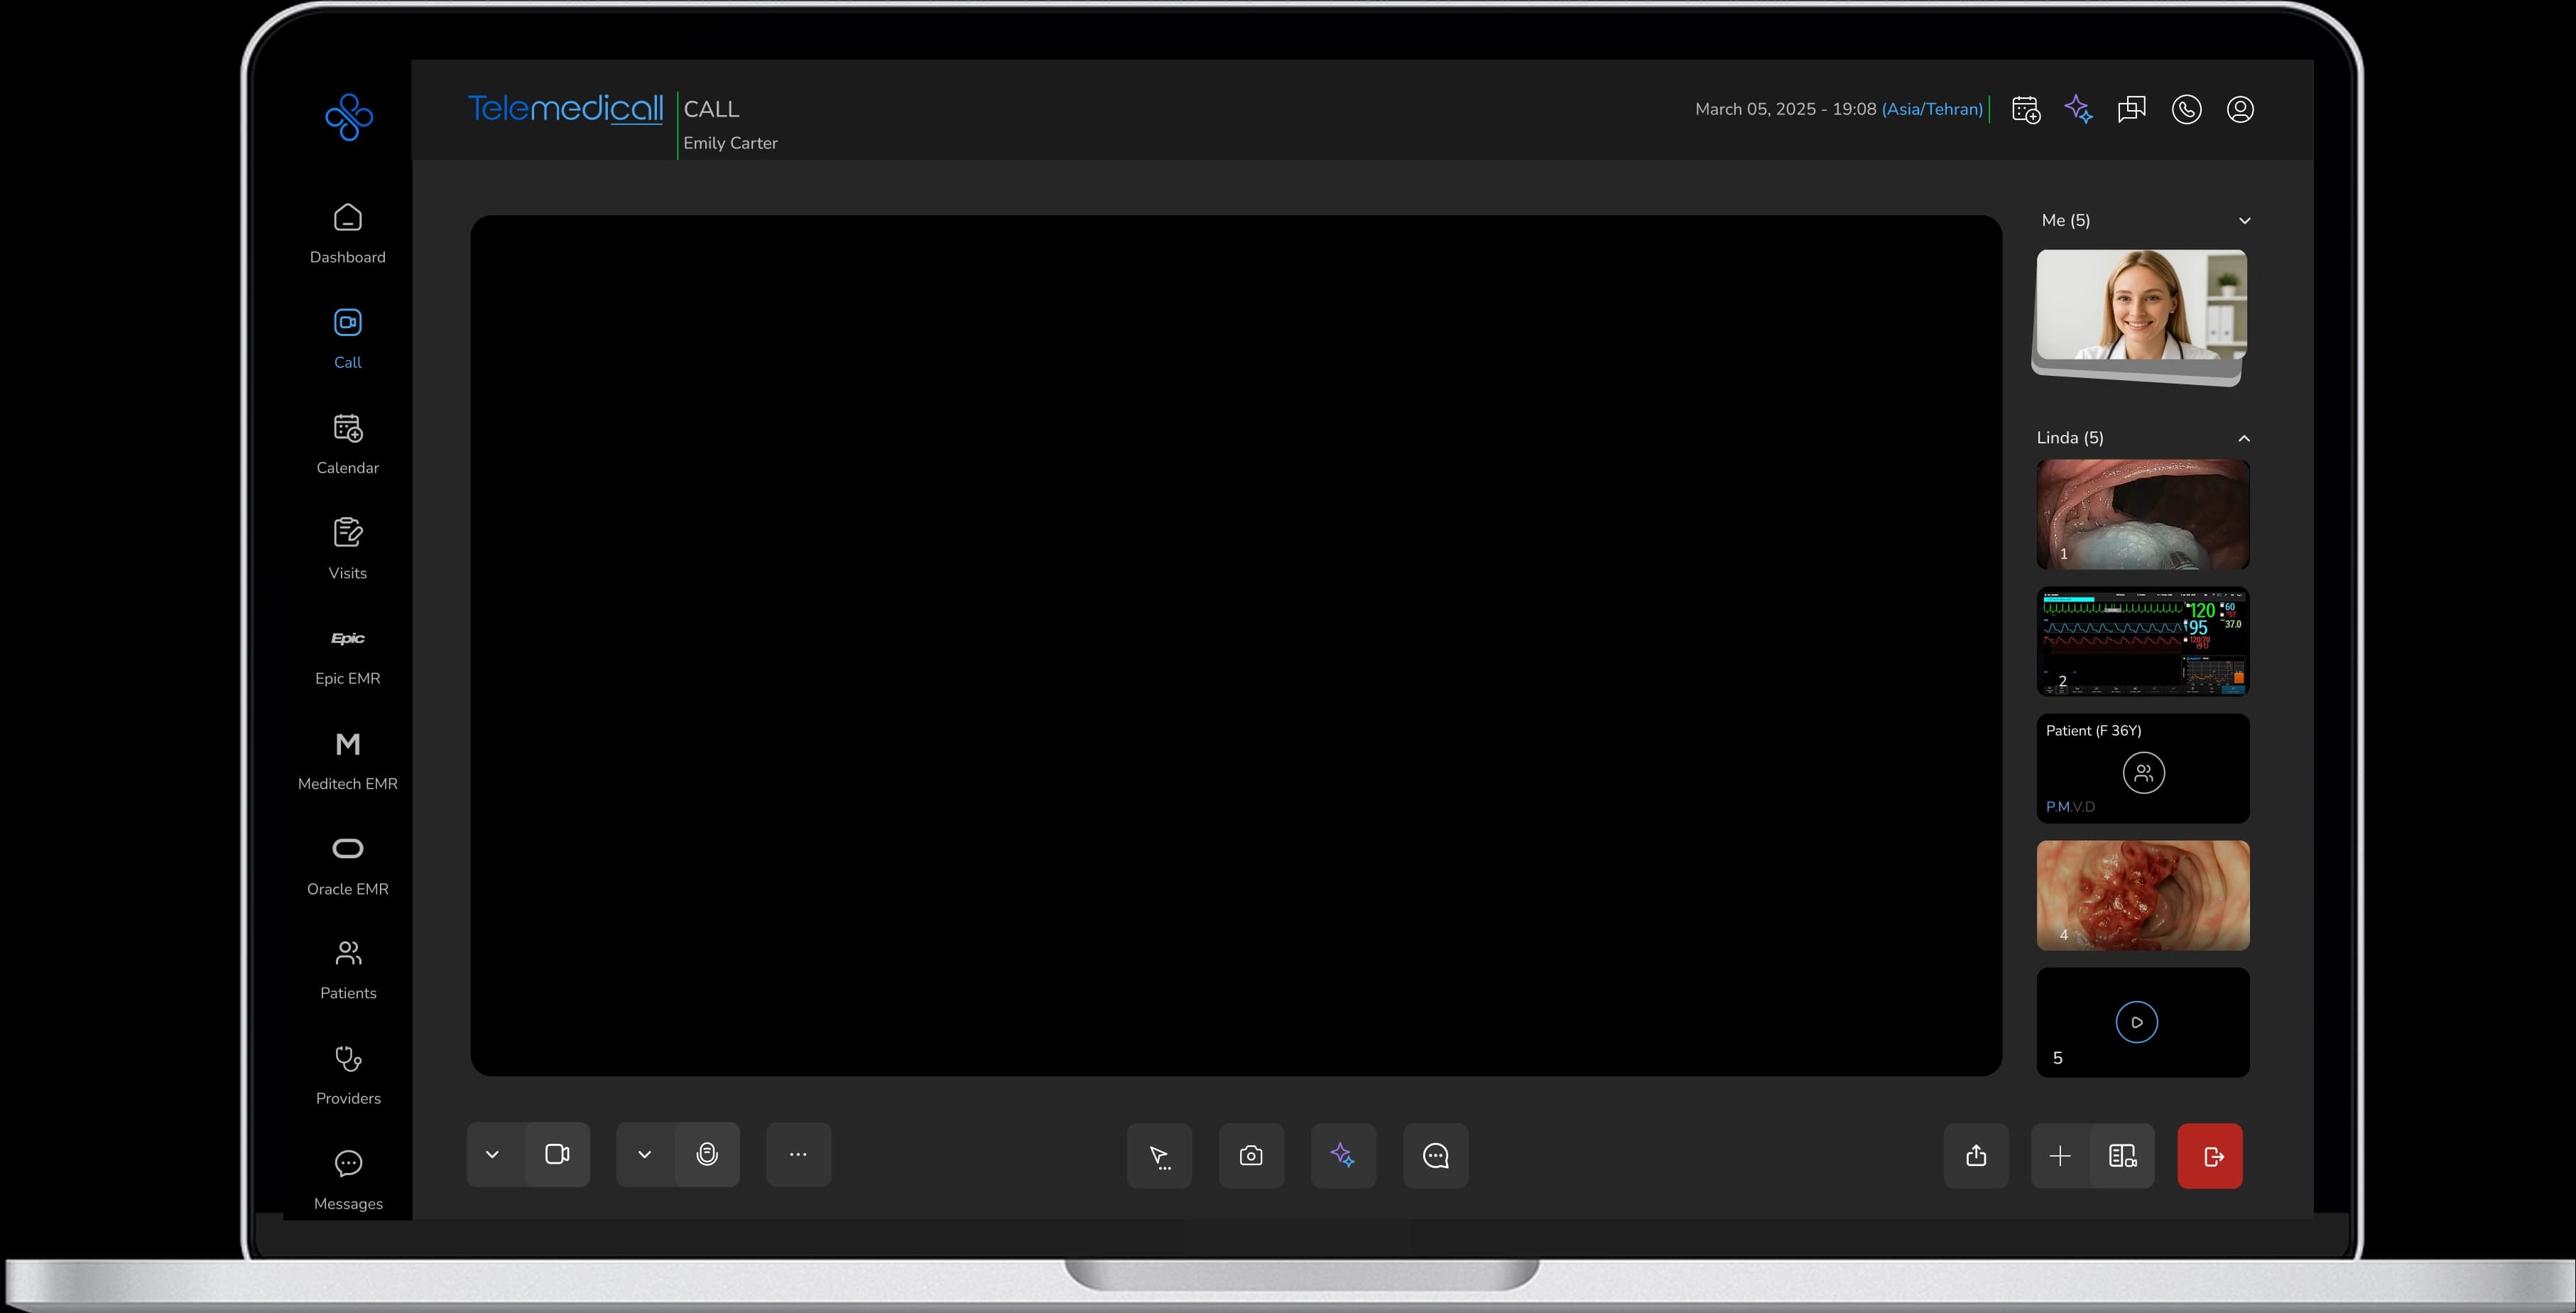Change the video layout view
Viewport: 2576px width, 1313px height.
[2122, 1156]
